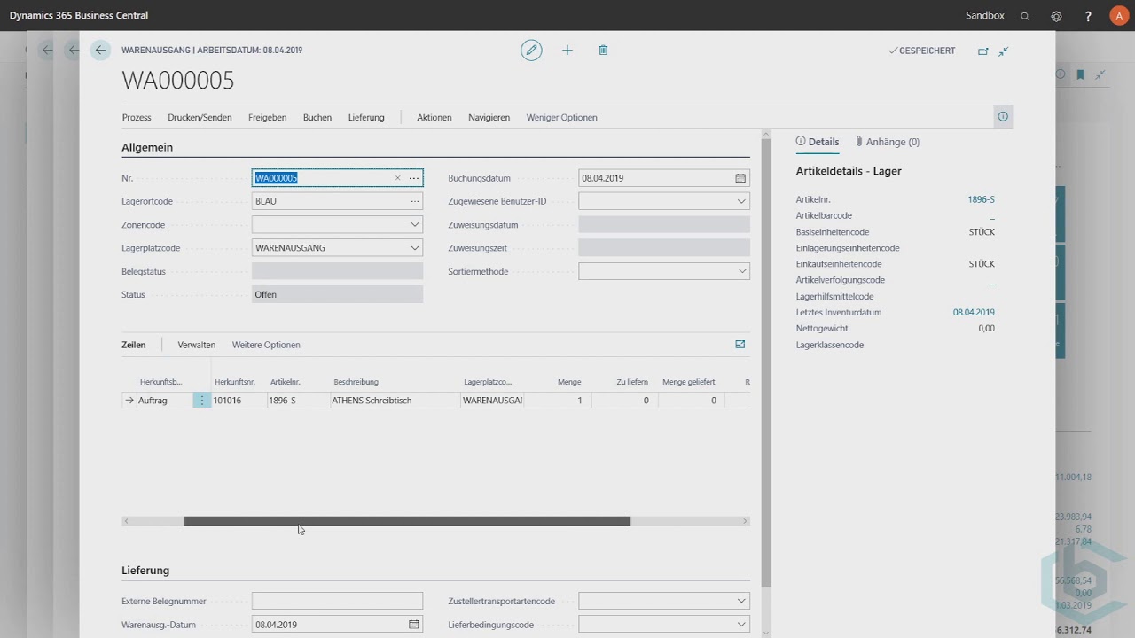The width and height of the screenshot is (1135, 638).
Task: Click the horizontal scrollbar of Zeilen grid
Action: pos(406,521)
